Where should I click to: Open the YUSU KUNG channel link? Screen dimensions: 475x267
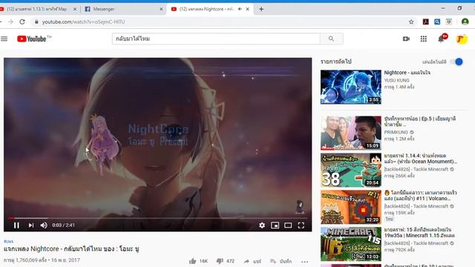pyautogui.click(x=396, y=80)
